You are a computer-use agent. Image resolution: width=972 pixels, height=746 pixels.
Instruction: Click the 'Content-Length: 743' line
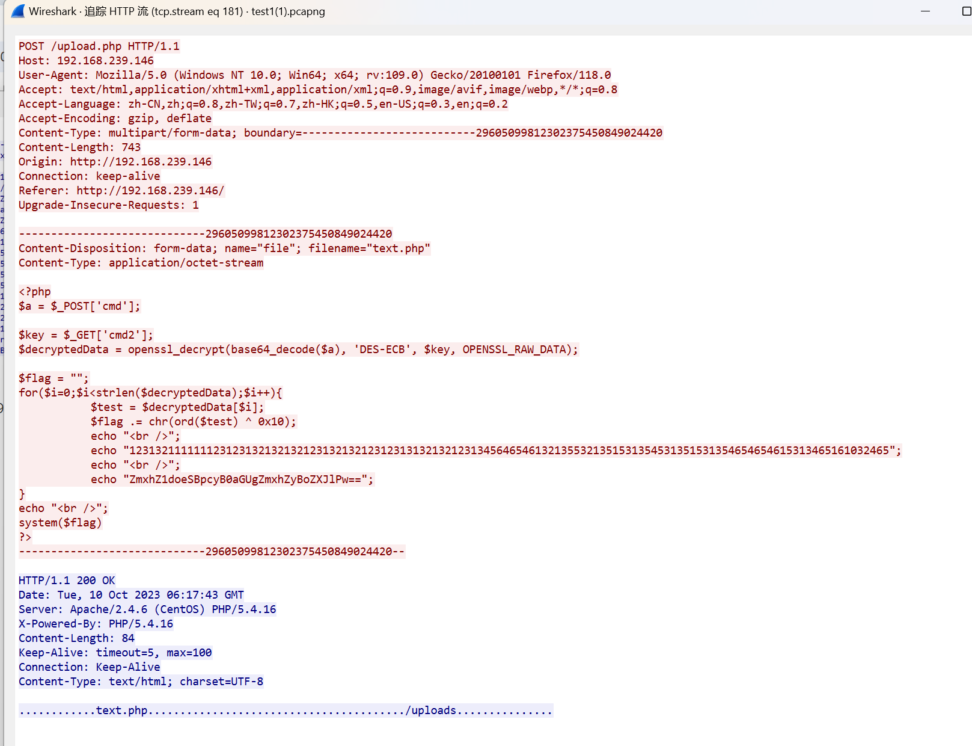tap(79, 147)
